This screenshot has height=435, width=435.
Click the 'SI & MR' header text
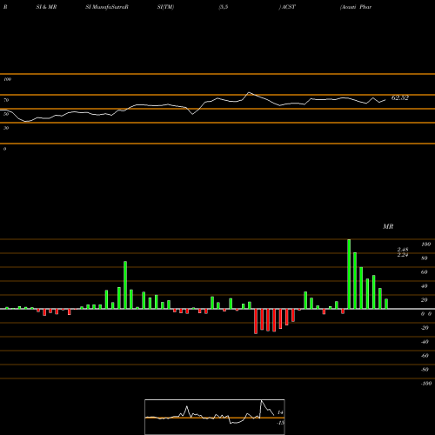click(46, 7)
